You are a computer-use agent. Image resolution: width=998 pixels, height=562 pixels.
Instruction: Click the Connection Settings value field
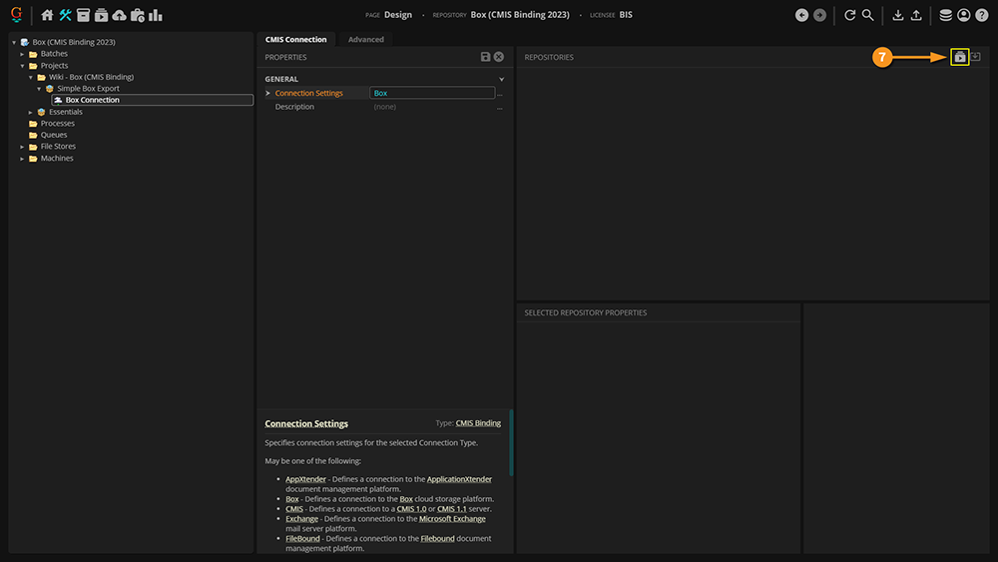click(x=431, y=93)
